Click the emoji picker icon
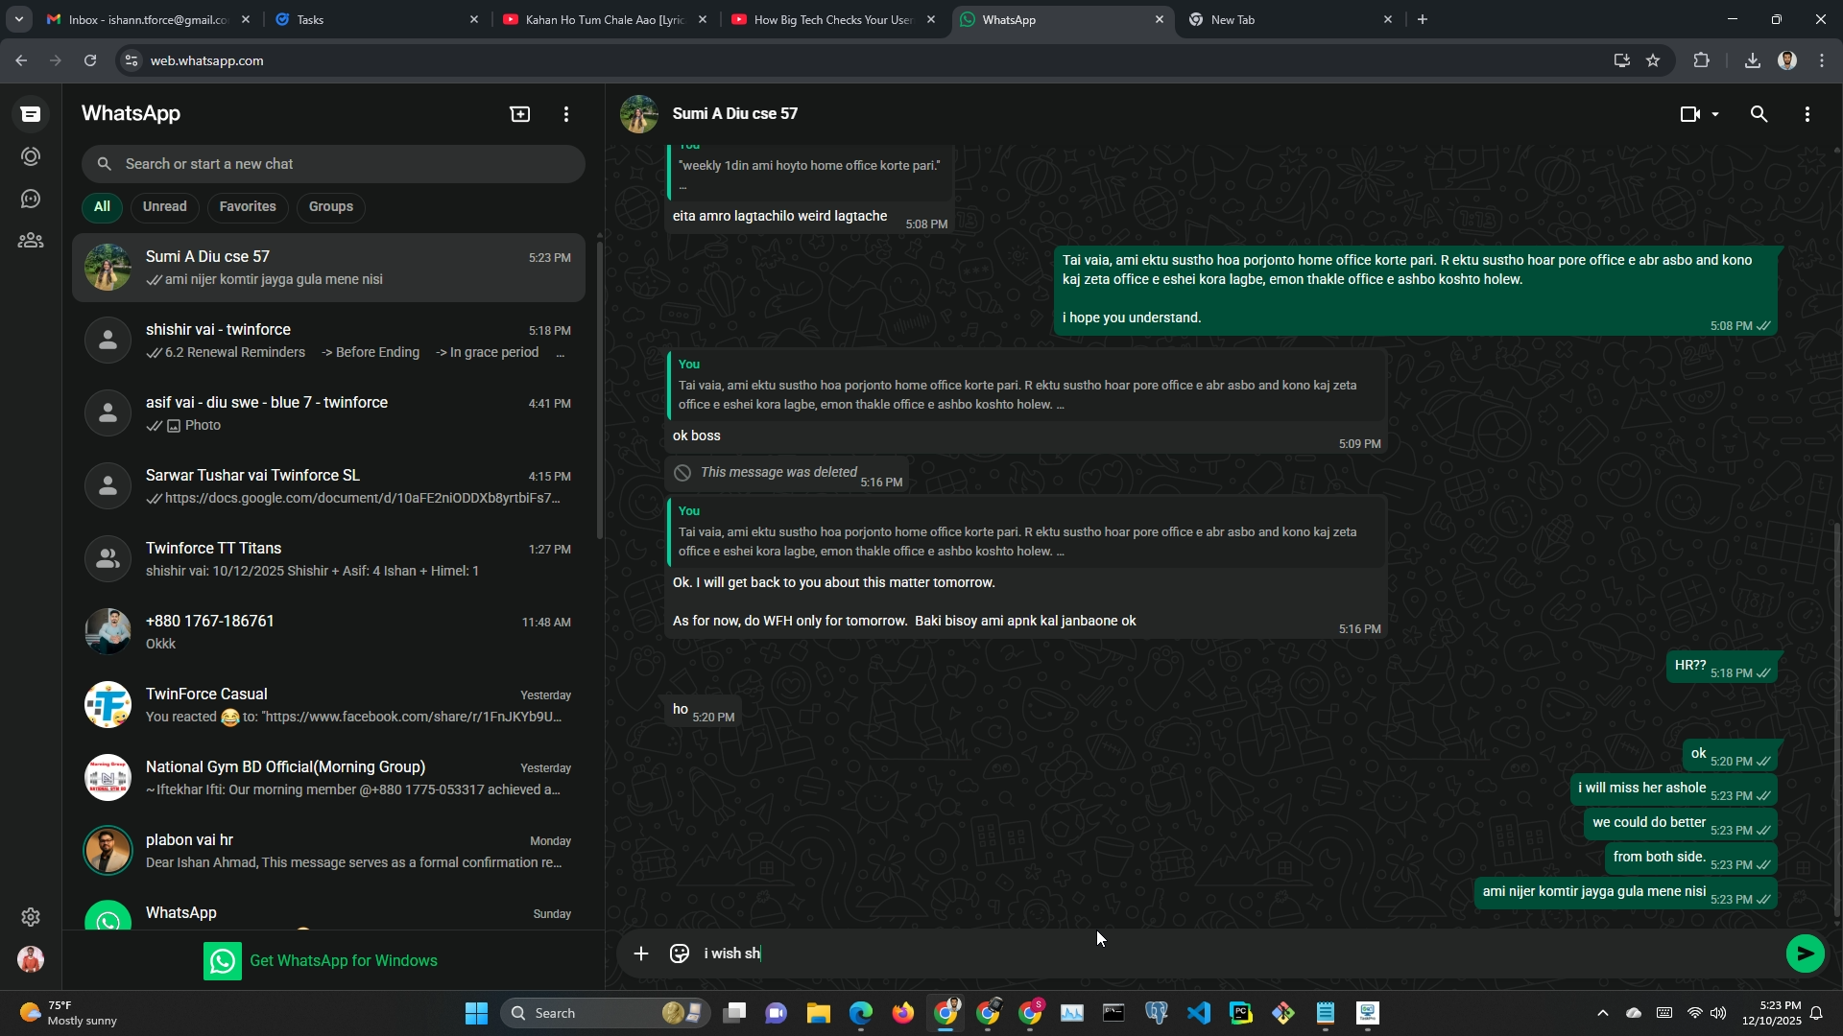This screenshot has width=1843, height=1036. 680,954
